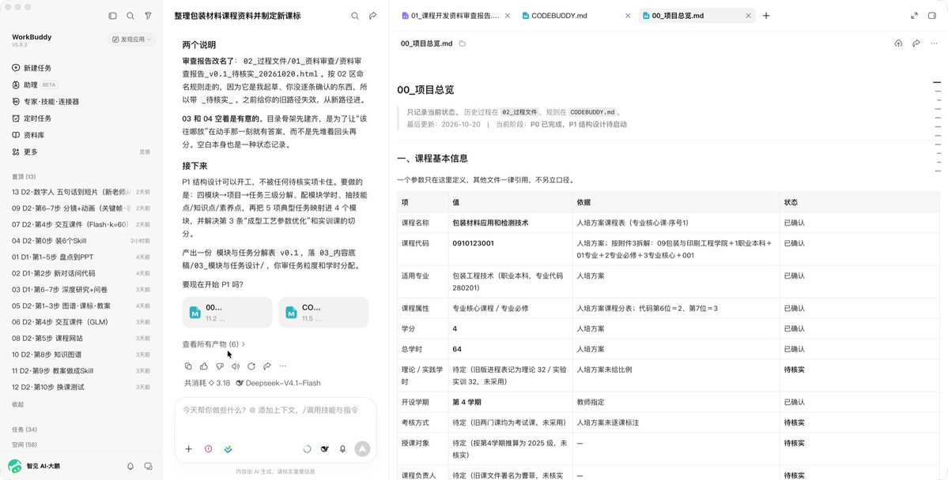Open task 08 D2·第5步 课程网站

point(81,338)
